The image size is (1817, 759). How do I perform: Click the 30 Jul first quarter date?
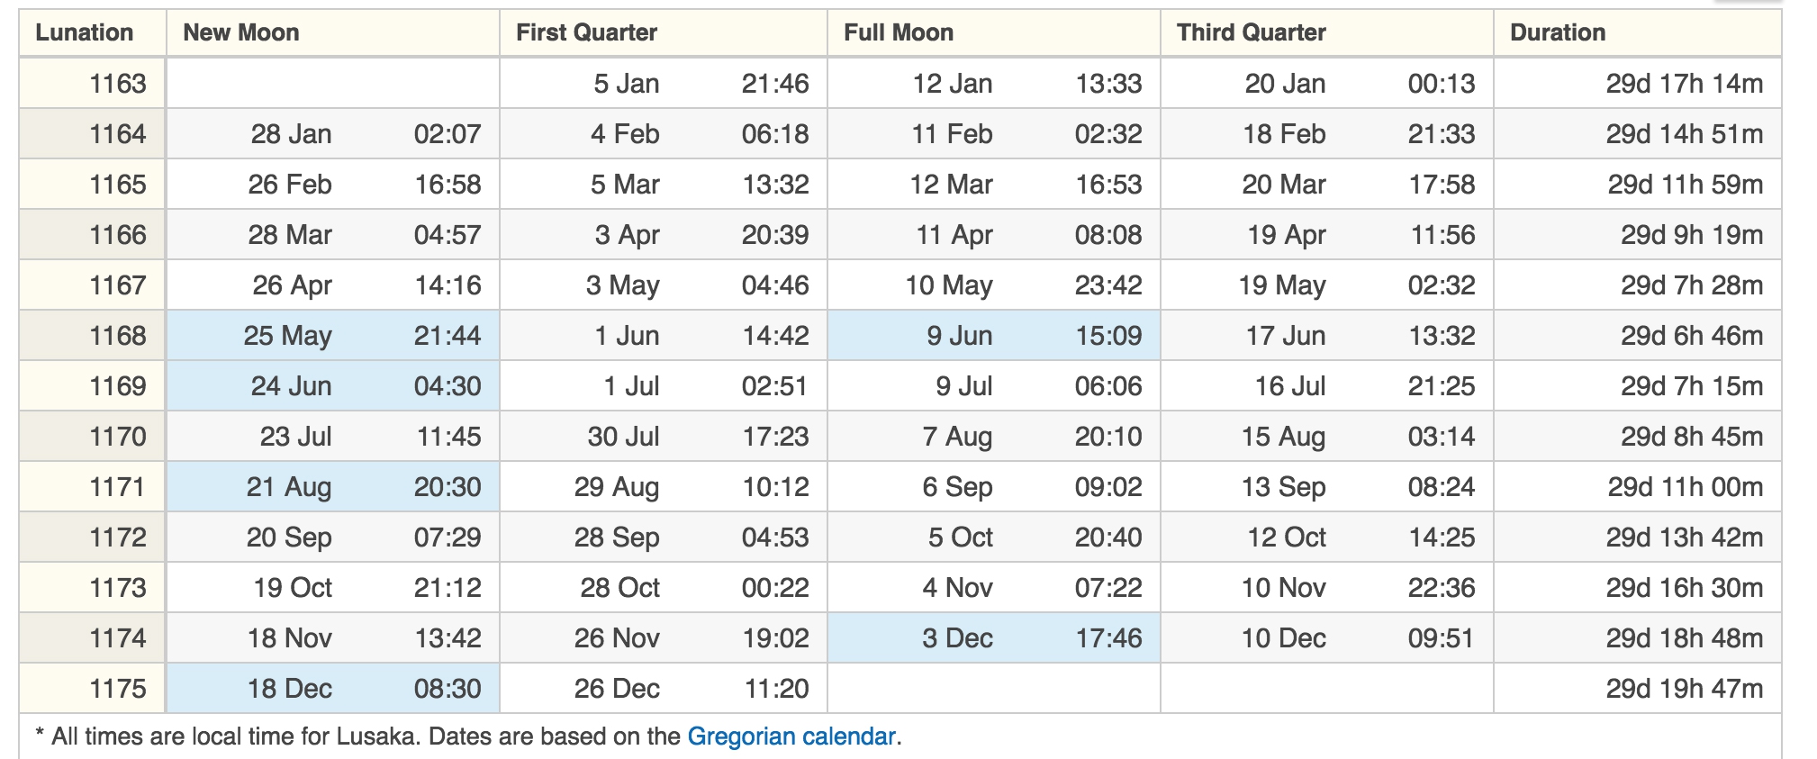pos(624,437)
